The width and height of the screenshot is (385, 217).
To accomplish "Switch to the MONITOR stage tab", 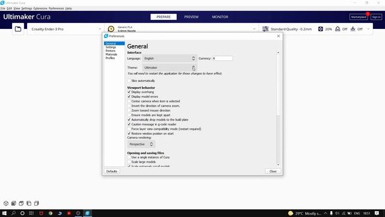I will (x=220, y=17).
